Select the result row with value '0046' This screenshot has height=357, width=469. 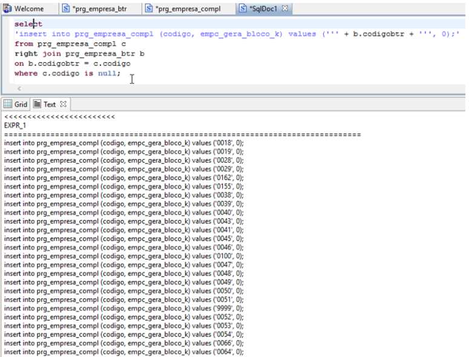point(124,247)
